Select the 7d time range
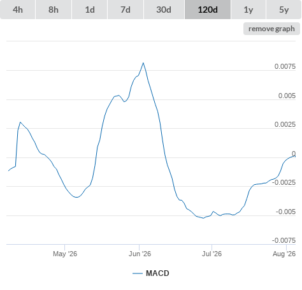 [x=126, y=10]
